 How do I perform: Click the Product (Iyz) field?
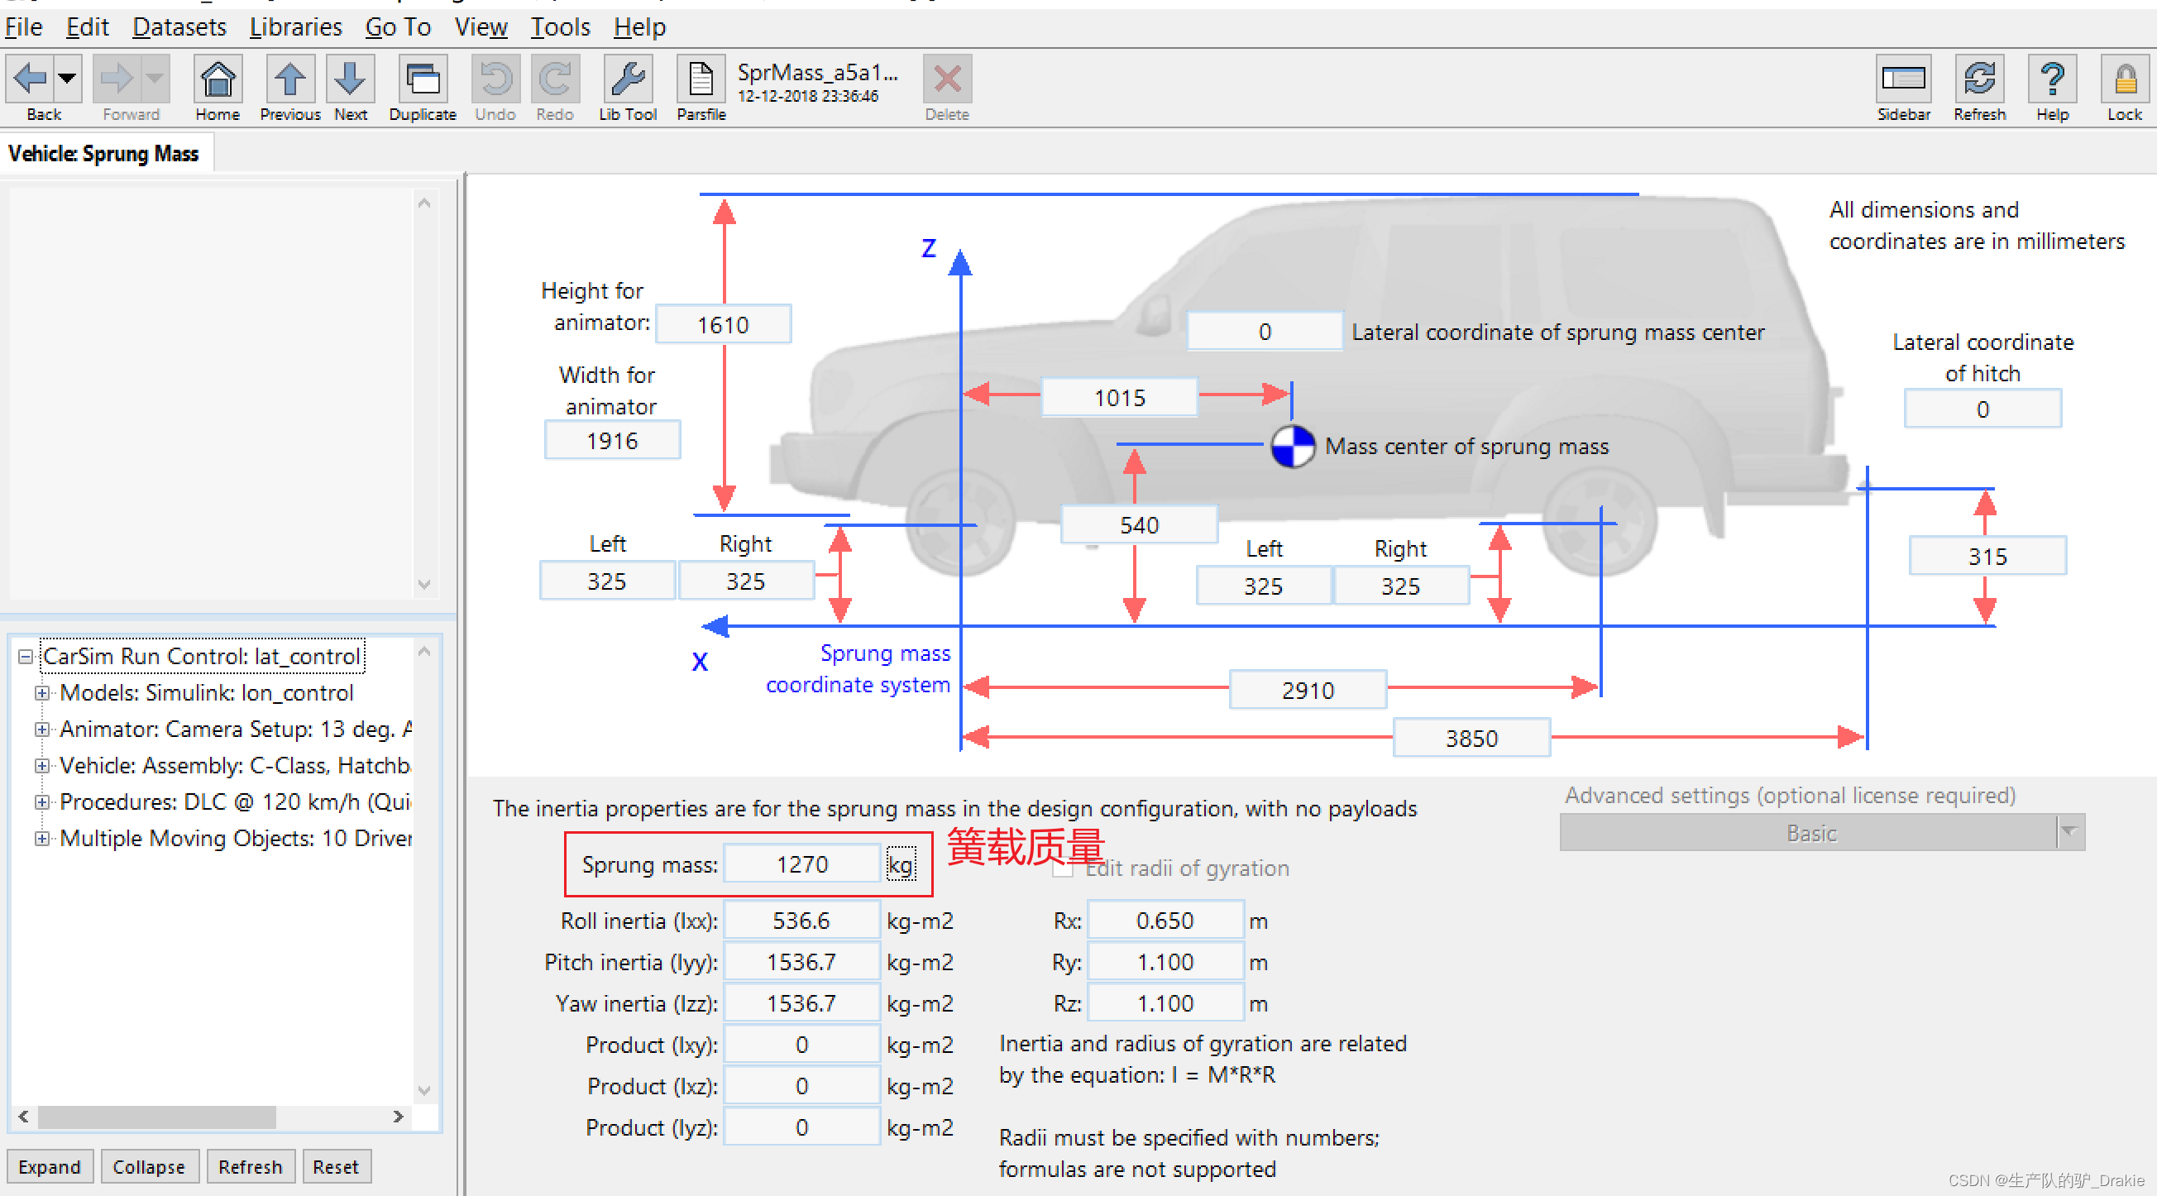pos(802,1127)
